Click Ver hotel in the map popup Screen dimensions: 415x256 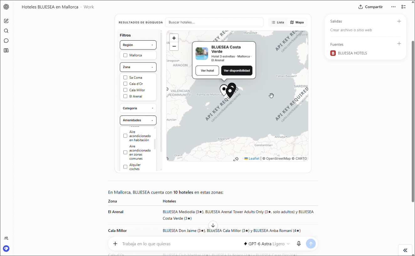tap(207, 71)
